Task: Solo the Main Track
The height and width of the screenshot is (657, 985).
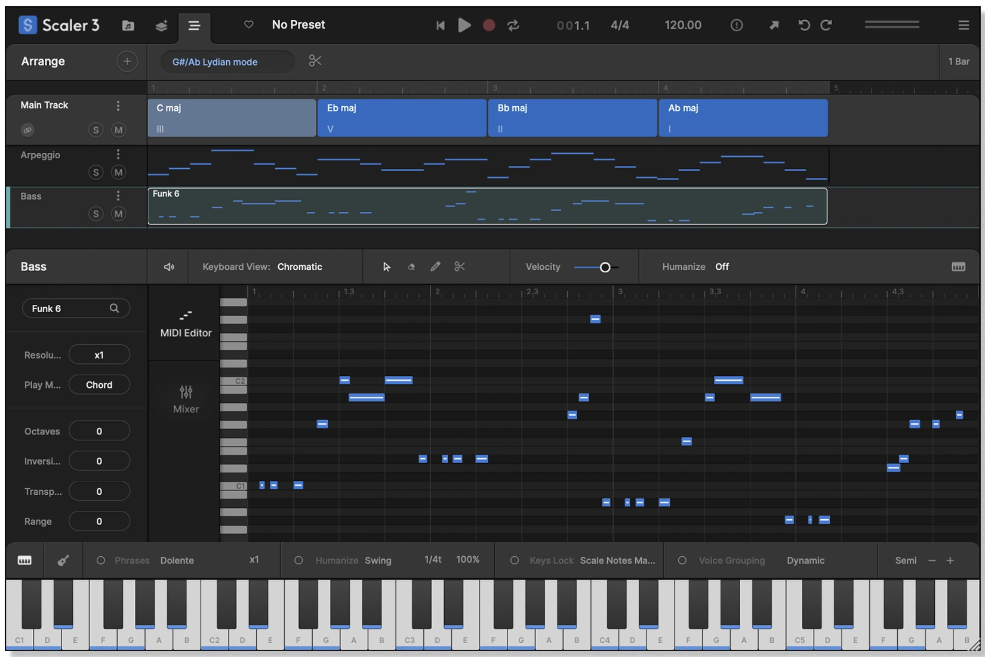Action: (x=96, y=130)
